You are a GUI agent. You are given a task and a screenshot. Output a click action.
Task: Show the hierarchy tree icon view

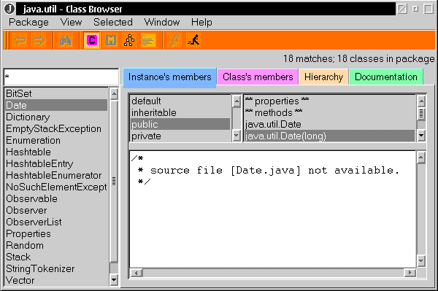click(x=129, y=41)
